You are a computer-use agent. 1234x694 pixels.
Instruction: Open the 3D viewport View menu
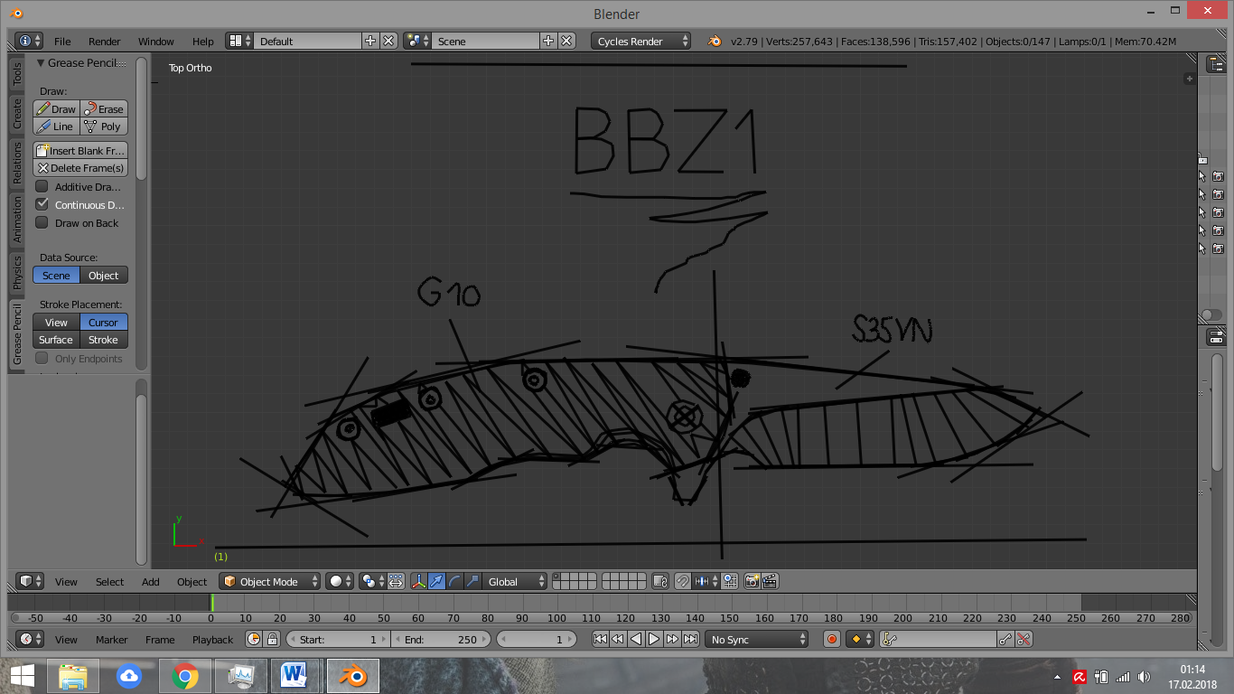(x=66, y=582)
